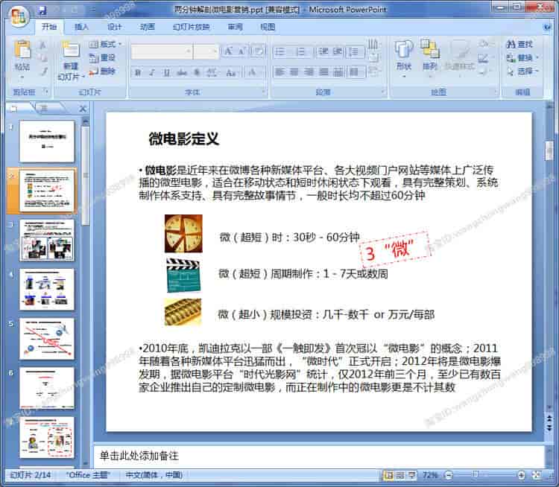Start Slide Show from status bar icon

411,475
